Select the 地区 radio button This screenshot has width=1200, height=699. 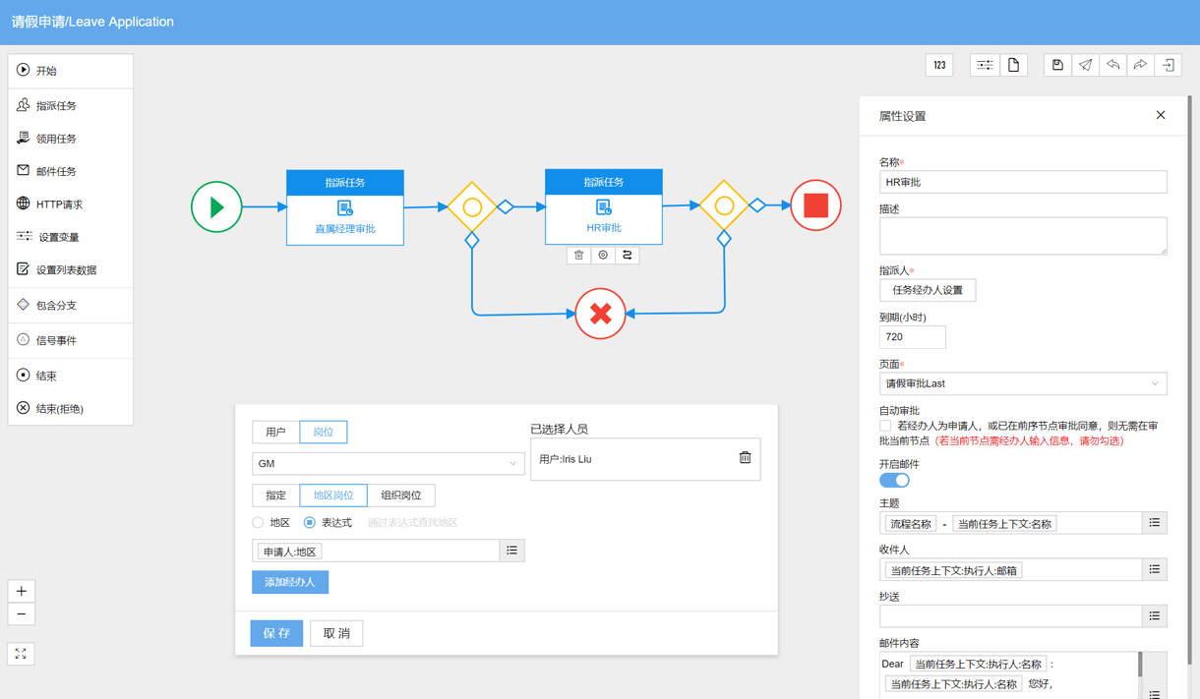tap(259, 523)
